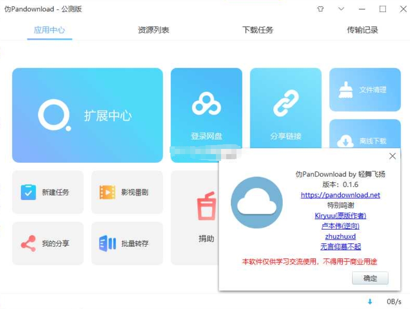Screen dimensions: 410x309
Task: Click the 我的分享 share icon
Action: pos(28,244)
